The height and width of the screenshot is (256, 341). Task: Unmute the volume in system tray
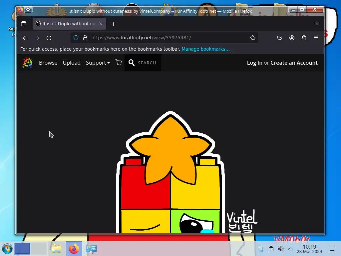point(281,249)
